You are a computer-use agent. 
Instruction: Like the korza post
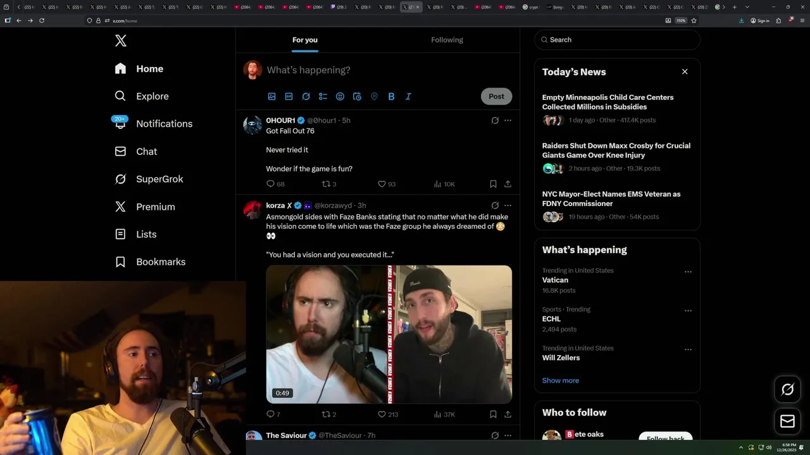388,415
